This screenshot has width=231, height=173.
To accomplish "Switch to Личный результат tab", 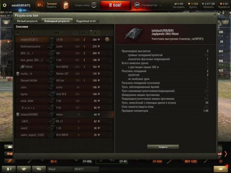I will 27,21.
